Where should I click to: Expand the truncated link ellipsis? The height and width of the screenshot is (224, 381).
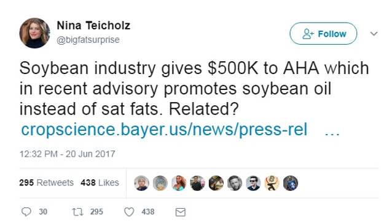[332, 134]
